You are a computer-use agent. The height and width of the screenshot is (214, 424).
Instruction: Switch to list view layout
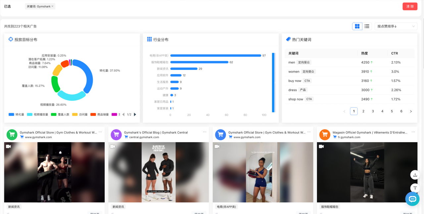pyautogui.click(x=367, y=26)
